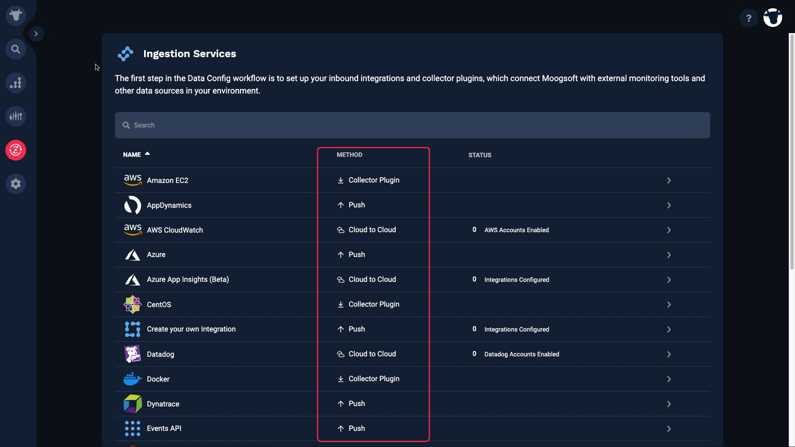Open Datadog row chevron
This screenshot has height=447, width=795.
[669, 354]
